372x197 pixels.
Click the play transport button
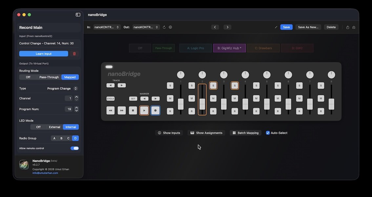pos(144,110)
